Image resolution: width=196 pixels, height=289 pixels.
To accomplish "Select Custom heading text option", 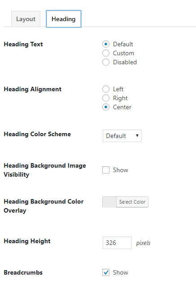I will pos(106,53).
